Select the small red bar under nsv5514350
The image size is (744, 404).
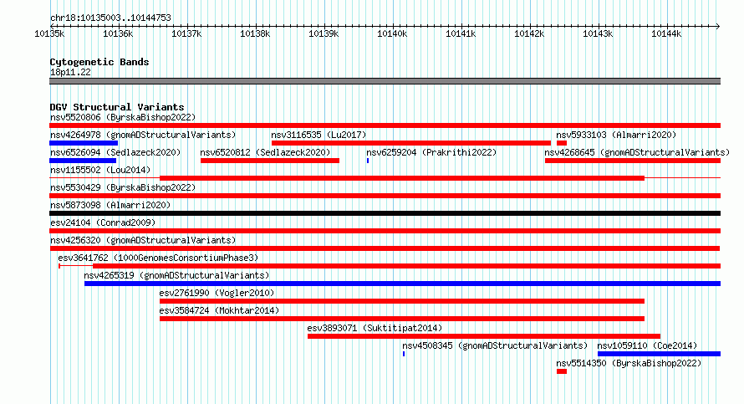click(x=562, y=371)
